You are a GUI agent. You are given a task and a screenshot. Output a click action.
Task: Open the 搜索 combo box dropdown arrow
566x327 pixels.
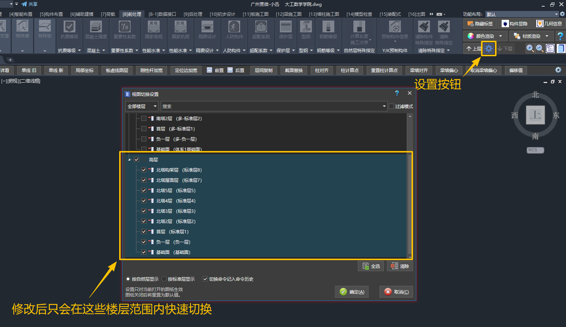tap(384, 106)
